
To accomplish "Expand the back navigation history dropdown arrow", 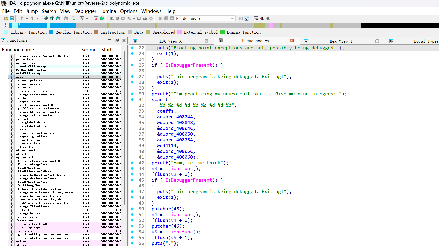I will coord(27,18).
